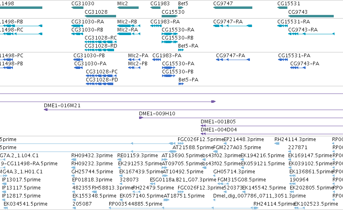Open the RE01159.3prime EST label

click(137, 156)
